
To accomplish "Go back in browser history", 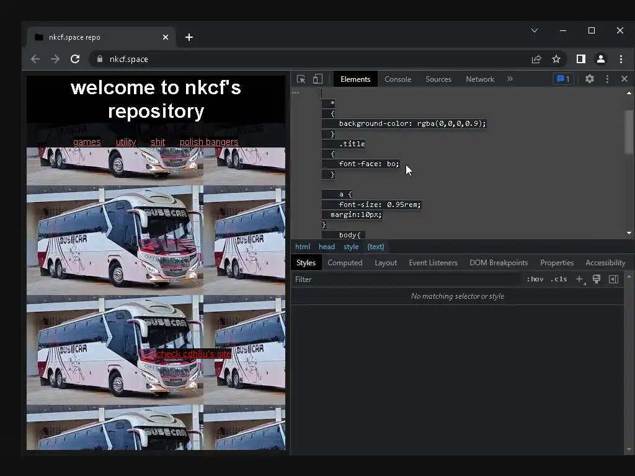I will [x=35, y=59].
